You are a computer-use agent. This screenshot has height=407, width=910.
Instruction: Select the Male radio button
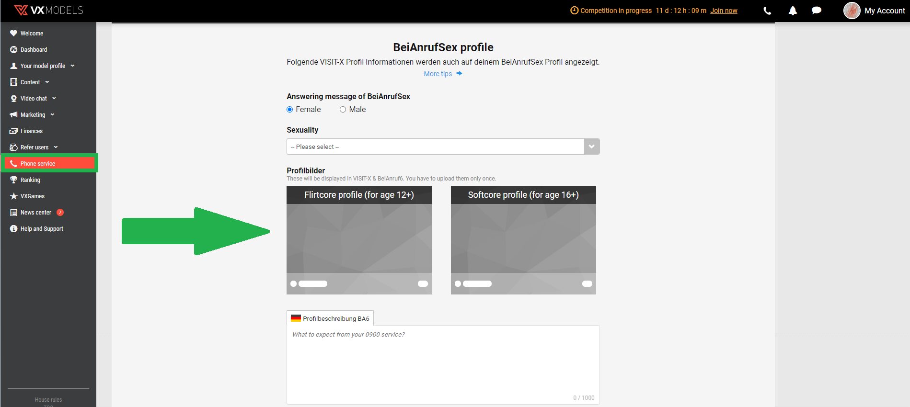[x=343, y=110]
